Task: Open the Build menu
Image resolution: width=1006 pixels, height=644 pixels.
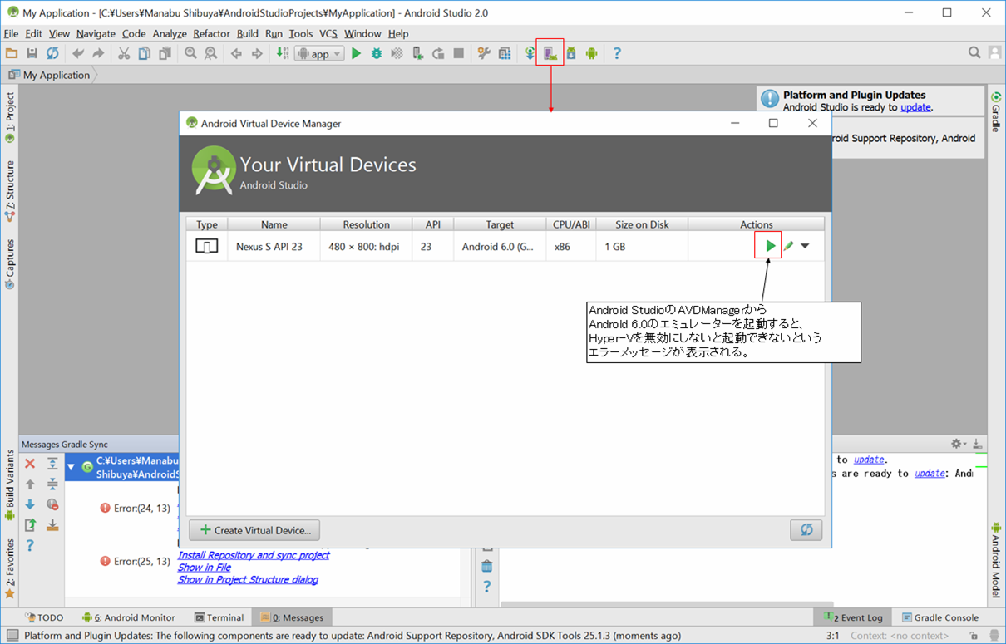Action: point(248,33)
